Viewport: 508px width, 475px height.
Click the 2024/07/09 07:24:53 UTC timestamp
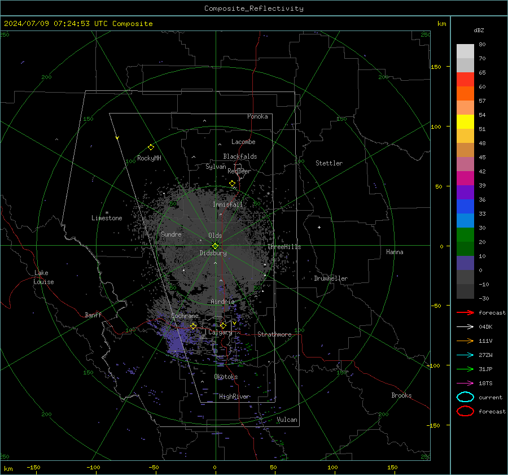(x=56, y=24)
